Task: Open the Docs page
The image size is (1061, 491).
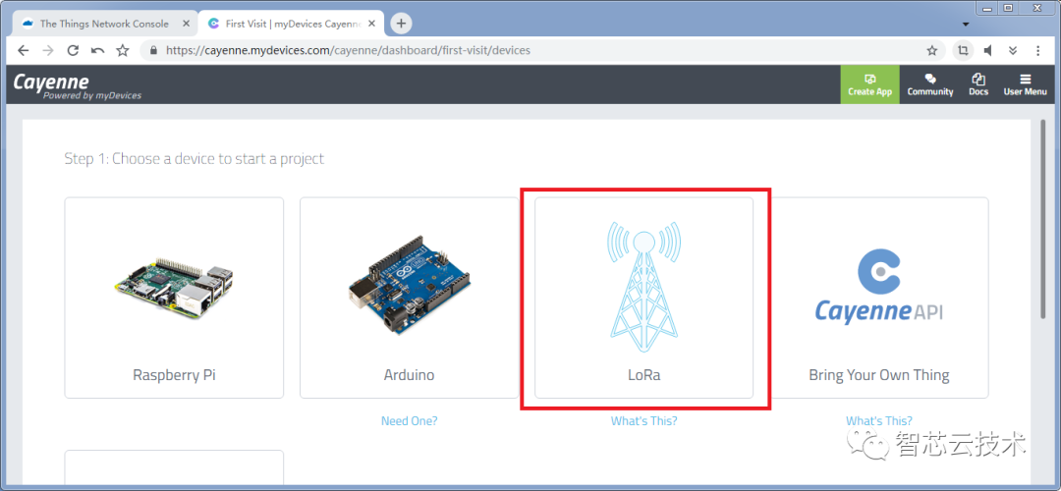Action: pos(978,84)
